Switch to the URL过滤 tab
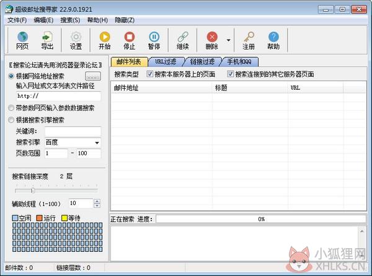This screenshot has width=372, height=276. tap(166, 62)
